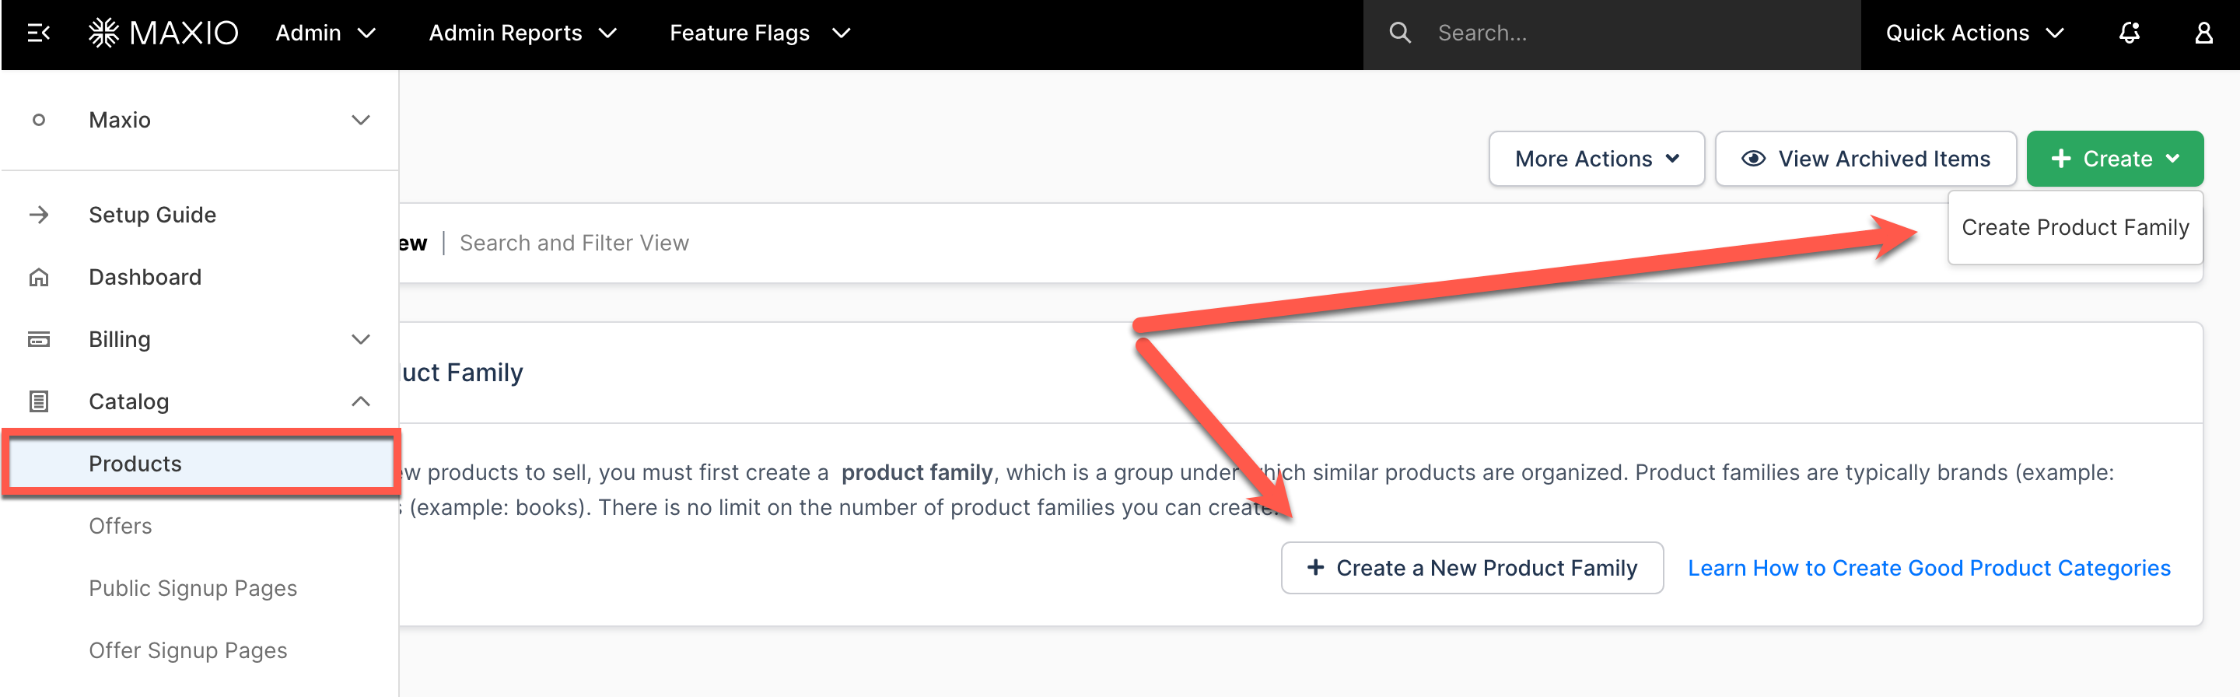2240x697 pixels.
Task: Expand the Billing section chevron
Action: point(360,339)
